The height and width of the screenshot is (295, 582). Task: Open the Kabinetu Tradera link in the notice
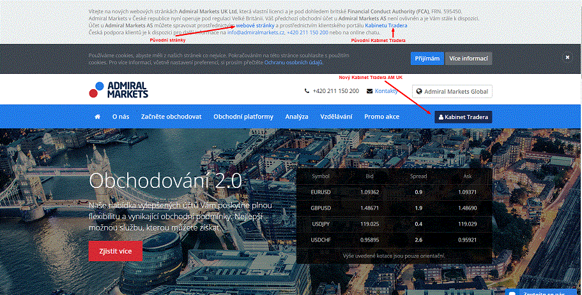tap(386, 25)
